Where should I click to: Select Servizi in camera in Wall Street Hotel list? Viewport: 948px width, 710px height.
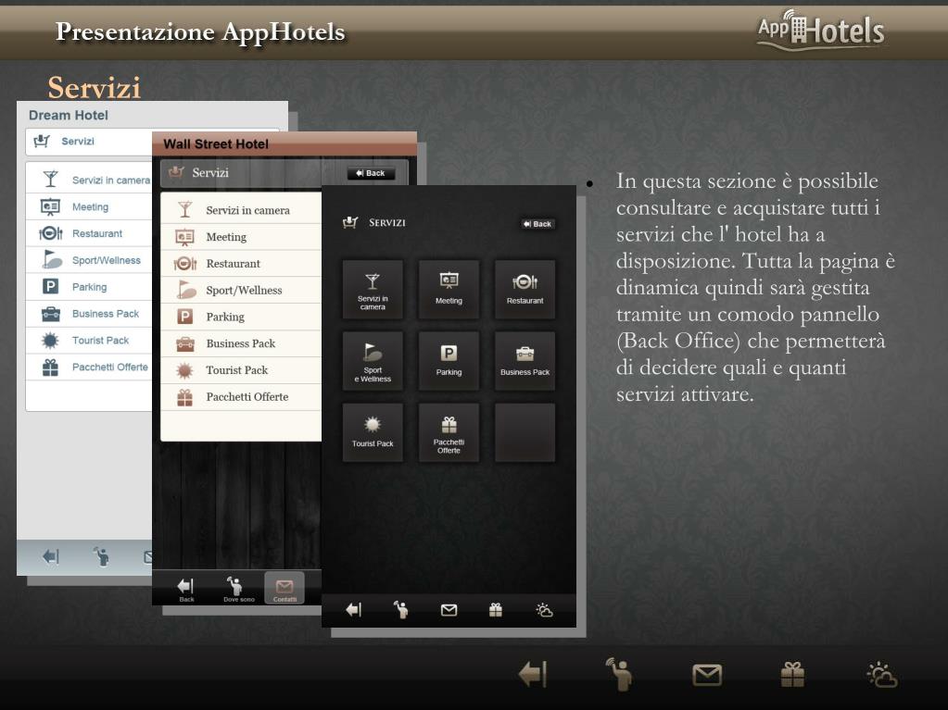tap(241, 210)
